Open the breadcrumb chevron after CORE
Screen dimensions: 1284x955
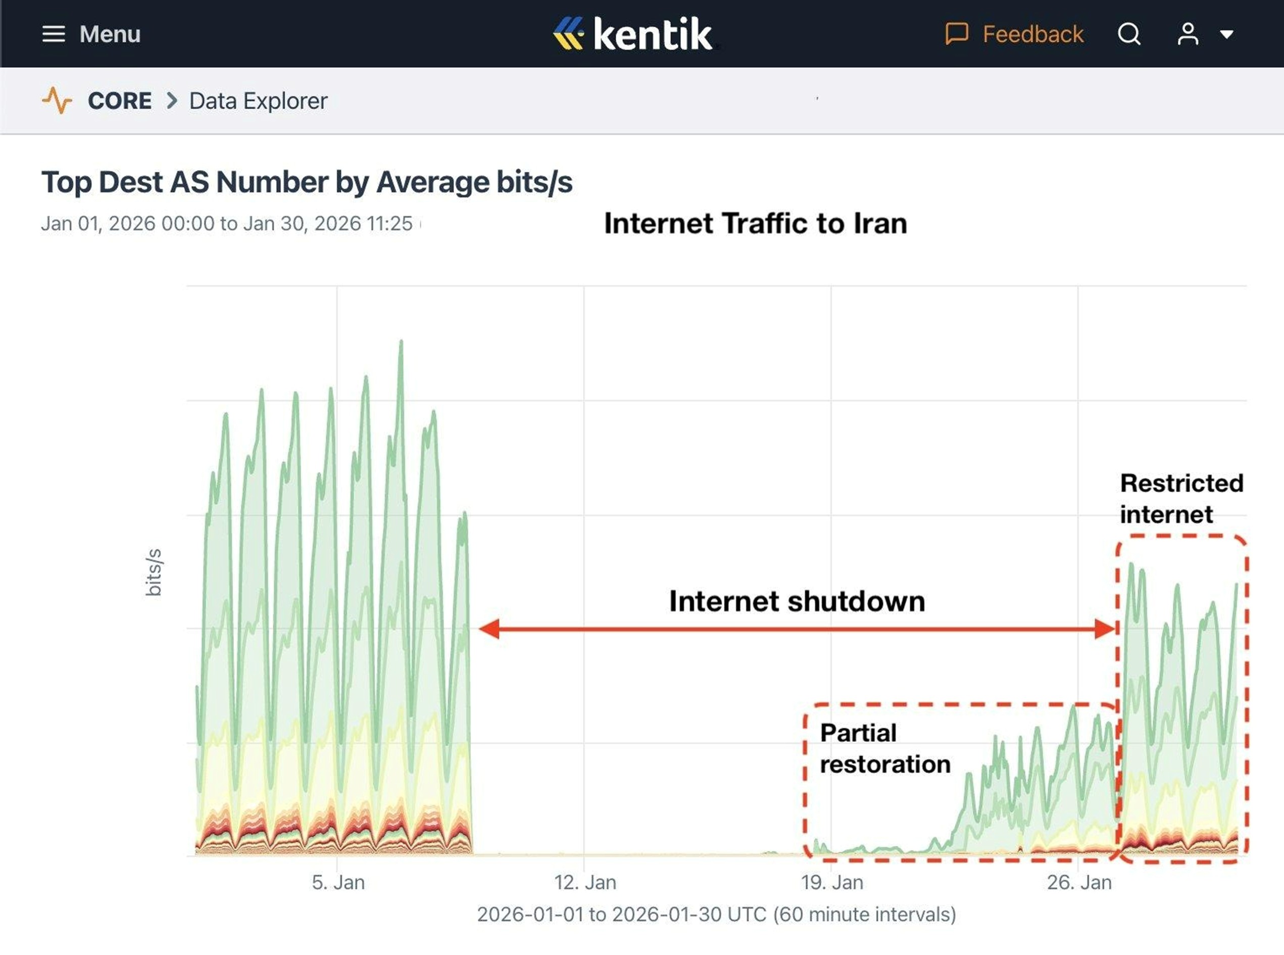tap(171, 101)
